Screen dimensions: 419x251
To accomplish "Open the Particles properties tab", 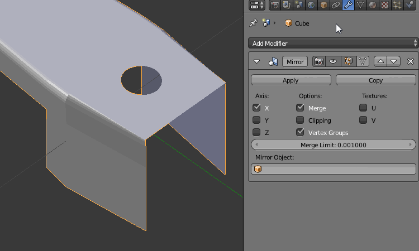I will (x=397, y=5).
